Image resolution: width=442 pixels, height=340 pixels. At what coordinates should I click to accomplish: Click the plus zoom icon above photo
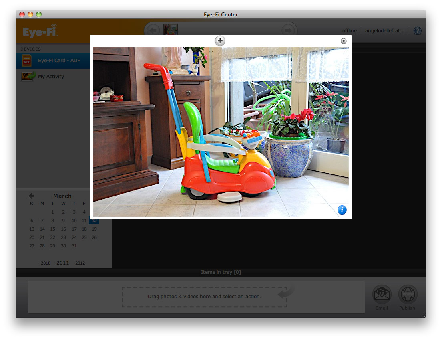[220, 40]
